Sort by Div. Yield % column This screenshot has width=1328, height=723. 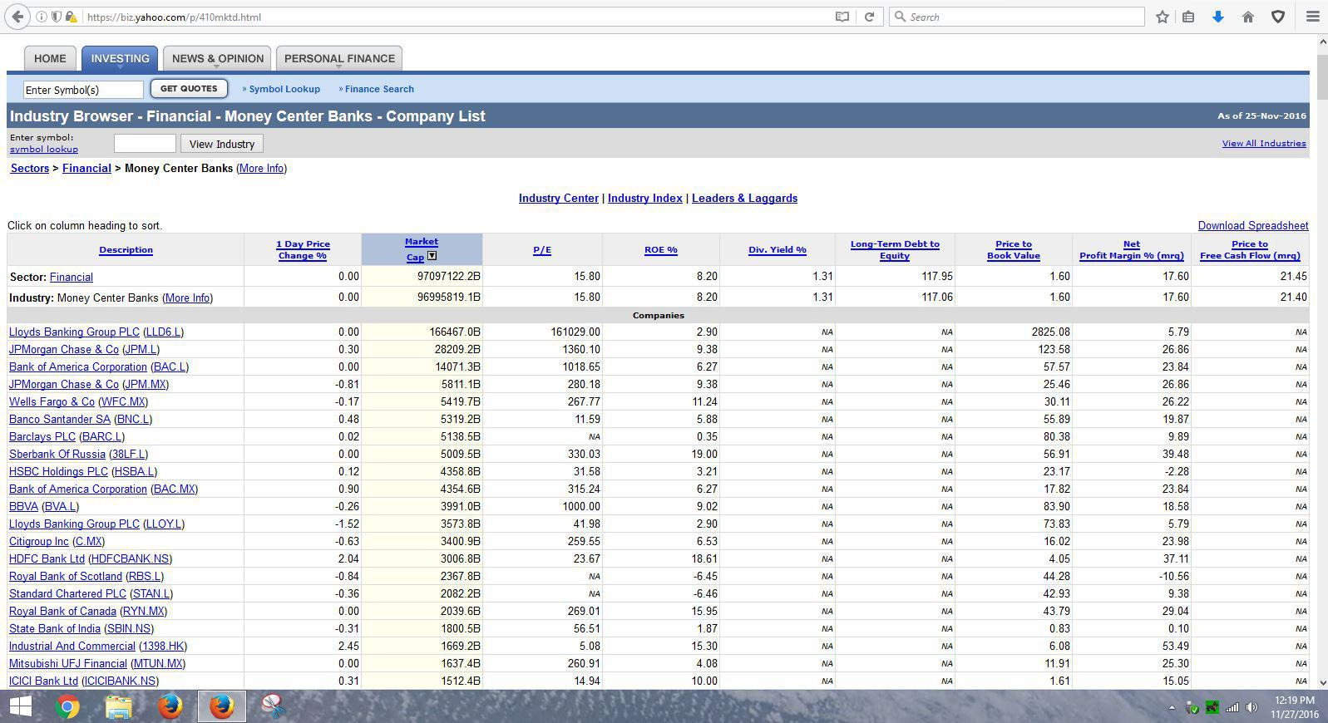pos(778,249)
